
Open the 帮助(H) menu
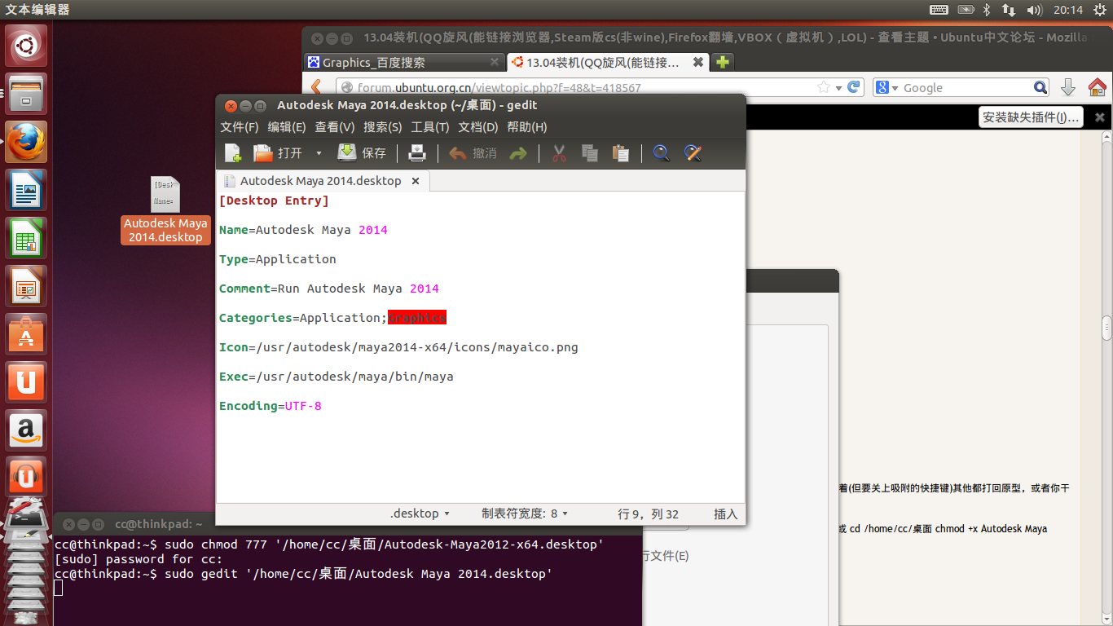pos(527,127)
